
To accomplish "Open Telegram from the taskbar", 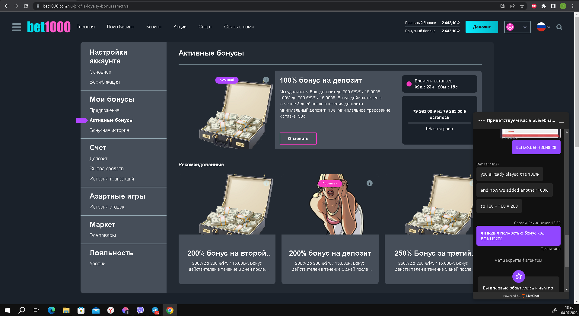I will pyautogui.click(x=155, y=310).
